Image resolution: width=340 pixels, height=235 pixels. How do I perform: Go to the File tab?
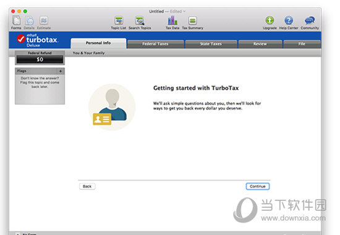click(x=302, y=44)
